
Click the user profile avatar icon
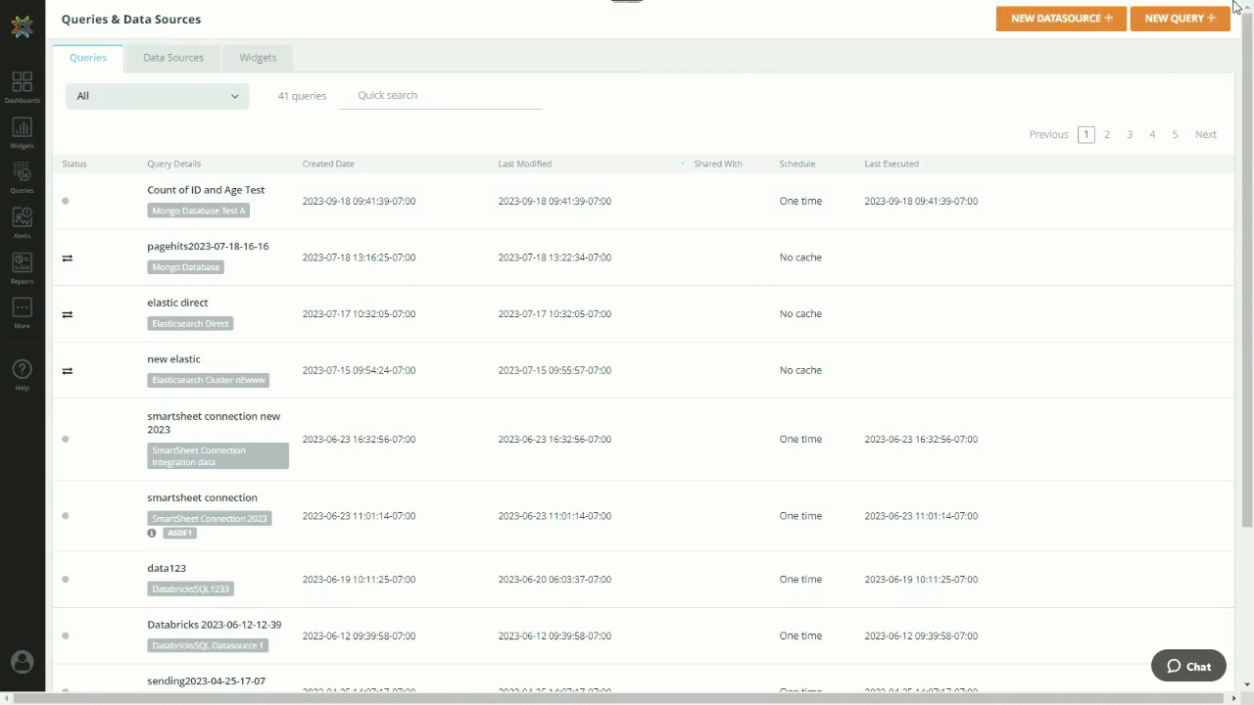(22, 662)
